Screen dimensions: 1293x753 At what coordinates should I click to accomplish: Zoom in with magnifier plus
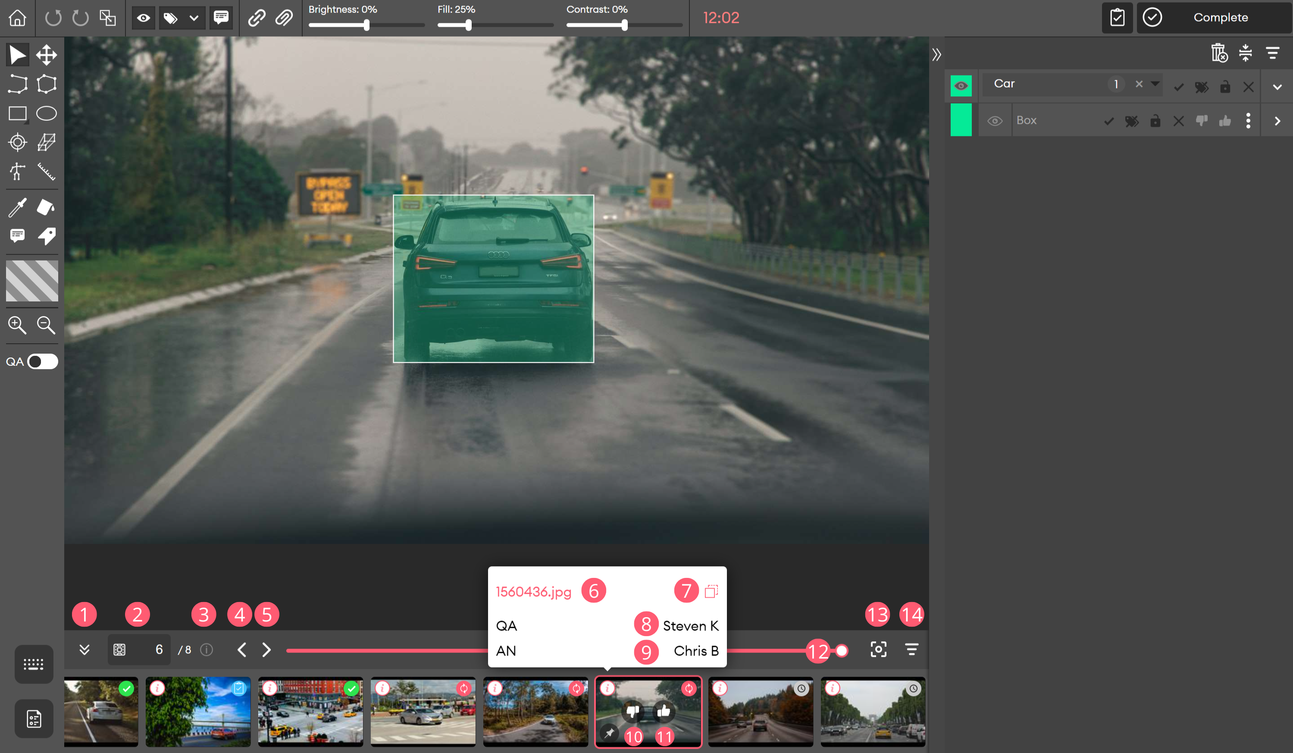coord(17,325)
